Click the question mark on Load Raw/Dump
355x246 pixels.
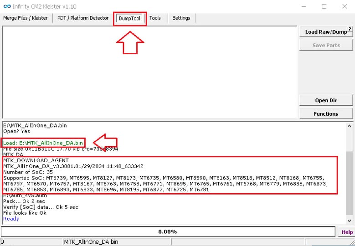(x=350, y=29)
